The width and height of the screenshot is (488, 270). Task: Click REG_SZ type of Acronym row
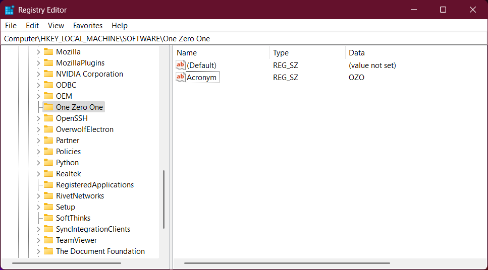[286, 78]
